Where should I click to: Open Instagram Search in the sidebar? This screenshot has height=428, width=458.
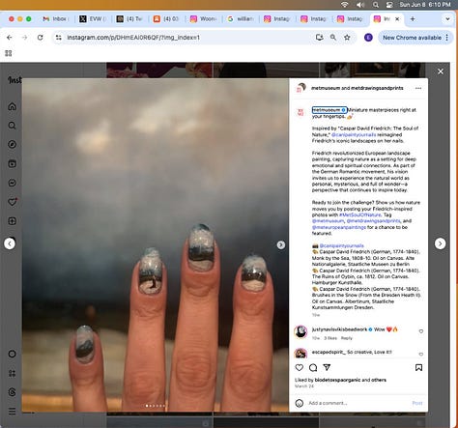click(x=12, y=126)
